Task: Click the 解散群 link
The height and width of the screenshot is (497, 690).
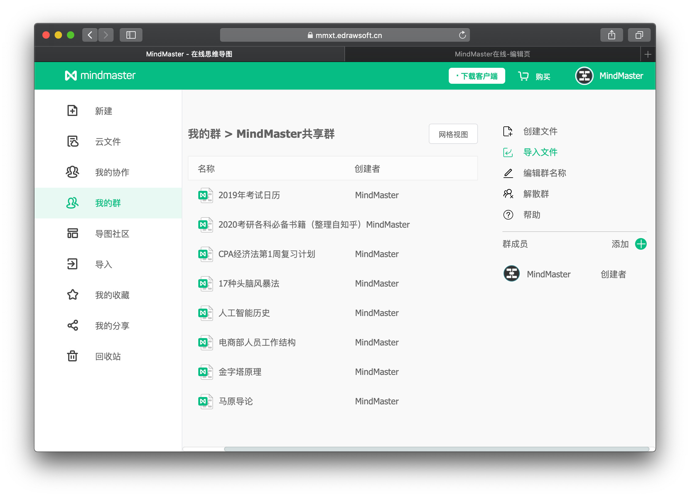Action: tap(536, 194)
